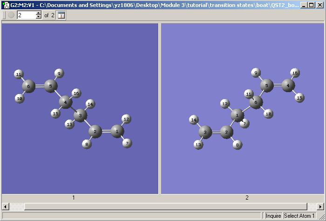Image resolution: width=326 pixels, height=221 pixels.
Task: Click the scrollbar's left arrow
Action: click(x=5, y=207)
